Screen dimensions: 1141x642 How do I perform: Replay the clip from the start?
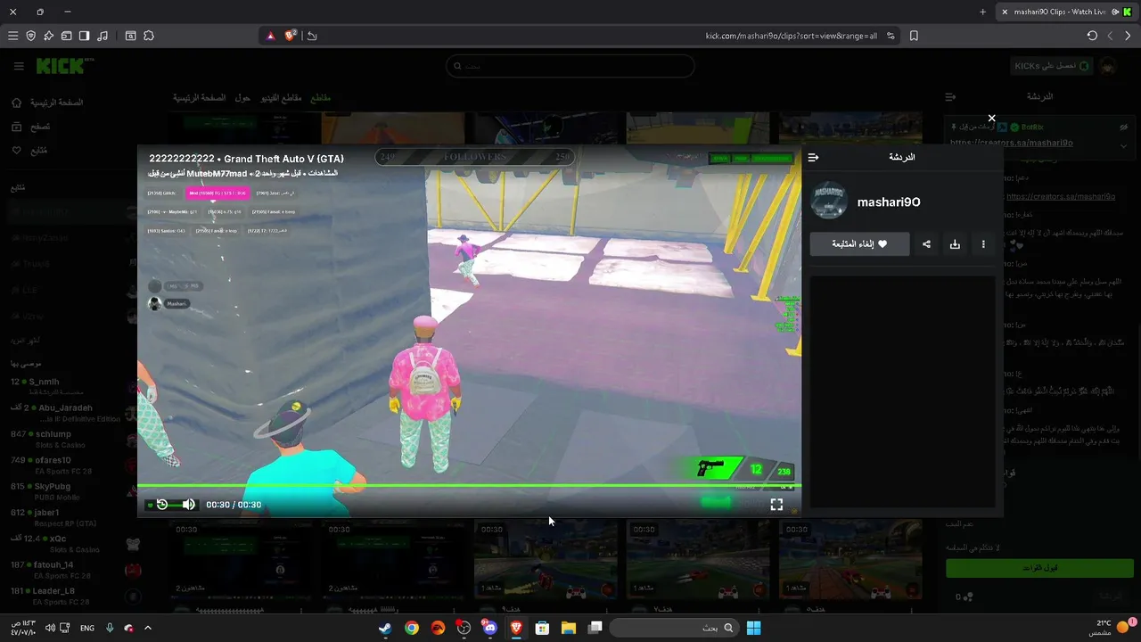[x=161, y=505]
